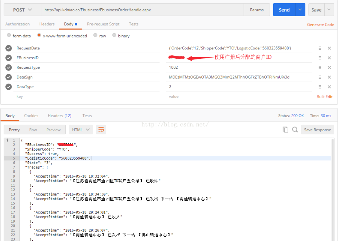
Task: Select x-www-form-urlencoded body type
Action: 39,35
